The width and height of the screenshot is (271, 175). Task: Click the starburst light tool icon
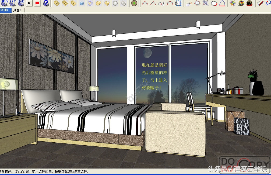232,4
